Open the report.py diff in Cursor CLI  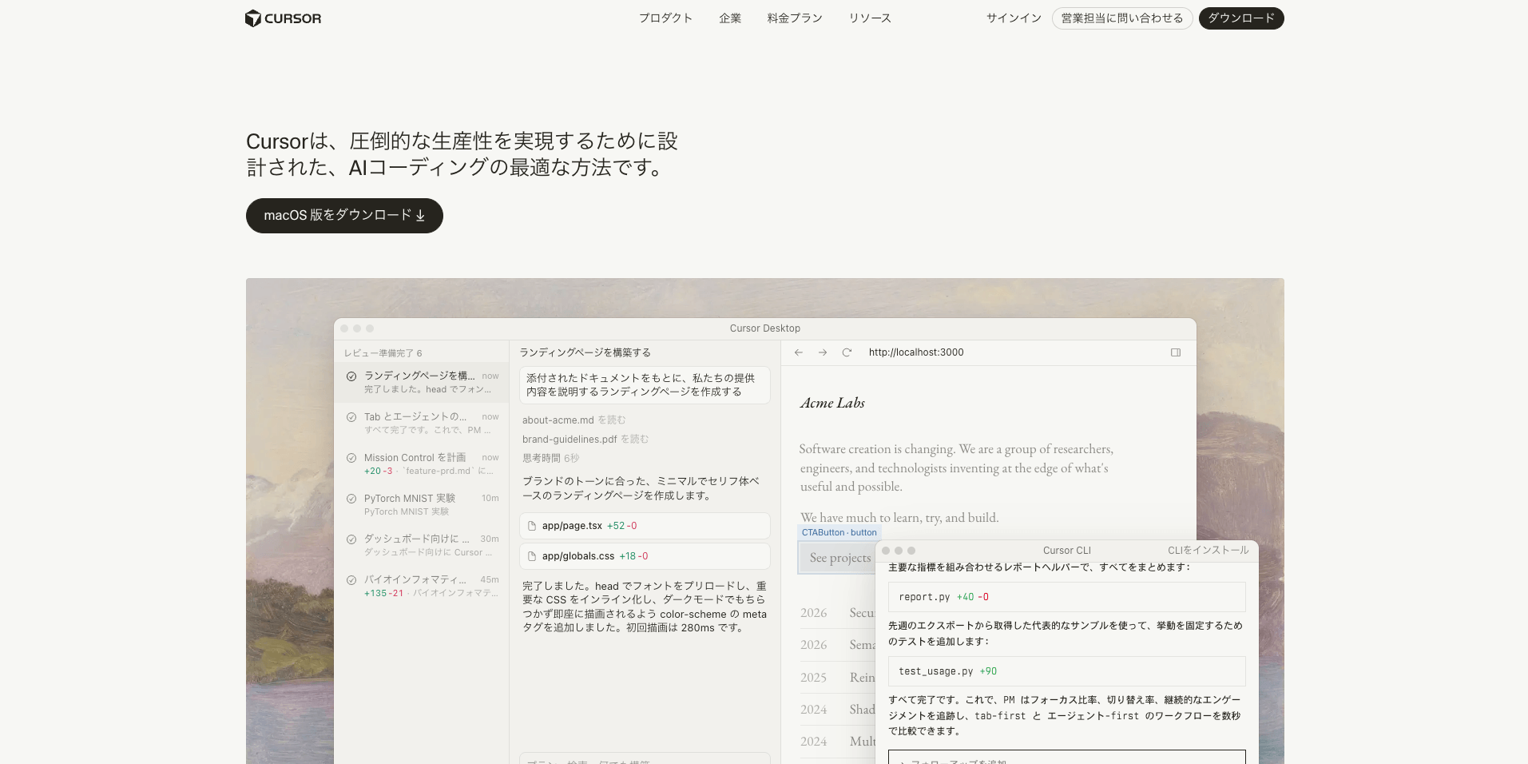coord(1066,597)
